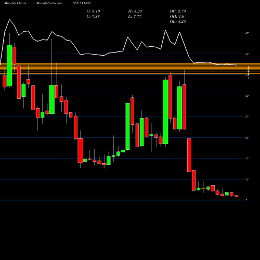
Task: Click the 32 price axis label
Action: click(x=247, y=96)
